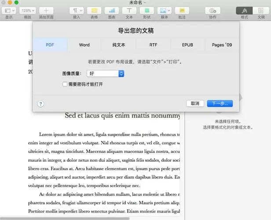The height and width of the screenshot is (220, 271).
Task: Open the Media (媒体) toolbar dropdown
Action: pos(165,11)
